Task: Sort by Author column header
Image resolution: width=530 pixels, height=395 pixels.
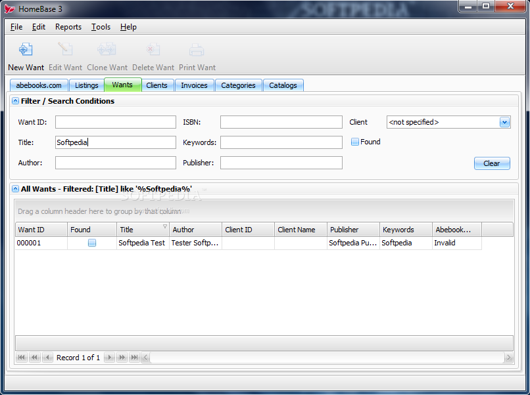Action: tap(195, 230)
